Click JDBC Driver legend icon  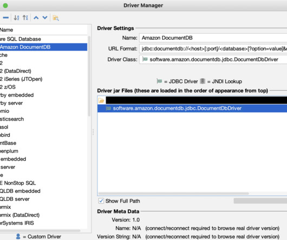pyautogui.click(x=159, y=81)
